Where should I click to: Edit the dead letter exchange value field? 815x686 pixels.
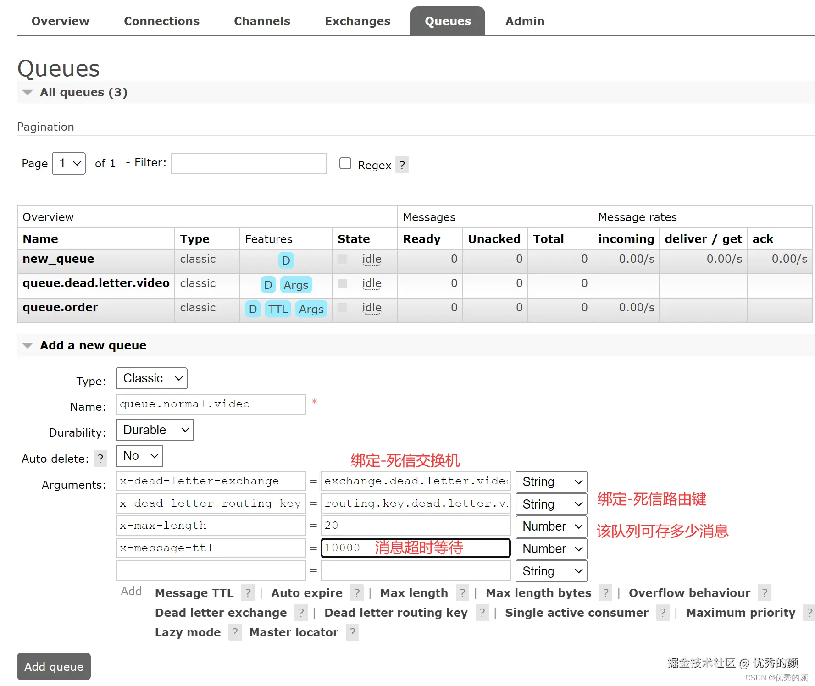[416, 481]
